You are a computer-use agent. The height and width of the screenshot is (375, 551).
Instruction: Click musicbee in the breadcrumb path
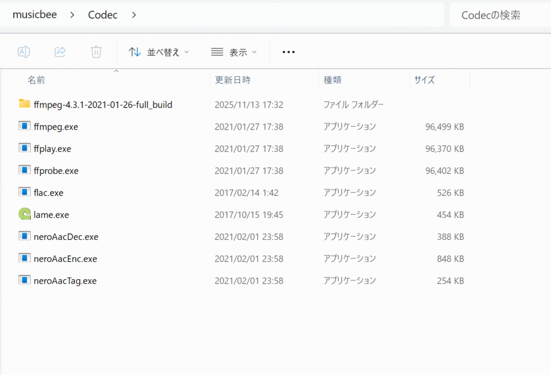(34, 15)
